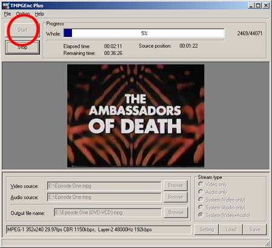Click the MPEG-1 352x240 format summary text
Screen dimensions: 272x248
(x=79, y=230)
